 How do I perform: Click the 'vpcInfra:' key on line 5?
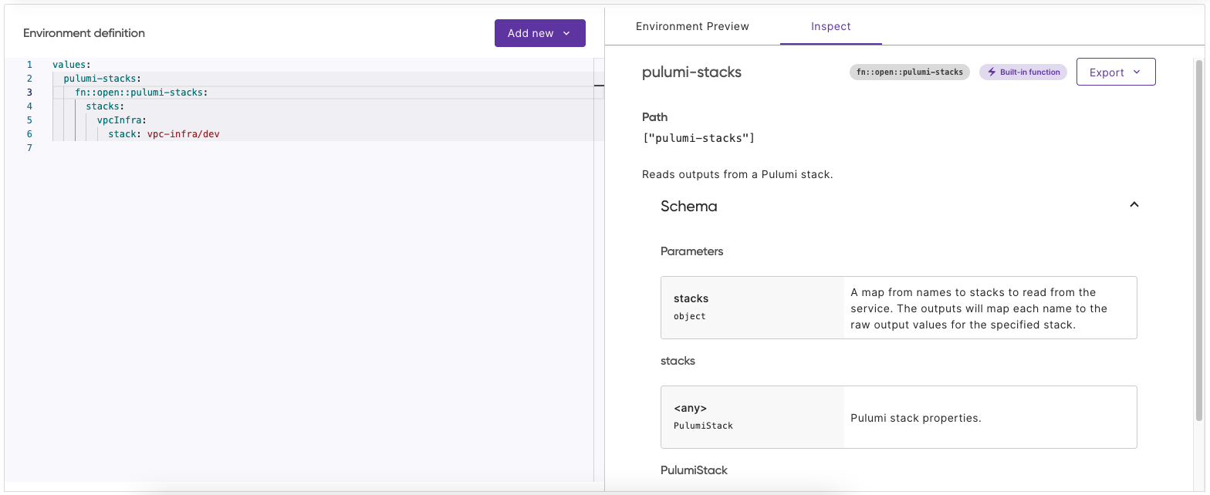(121, 120)
